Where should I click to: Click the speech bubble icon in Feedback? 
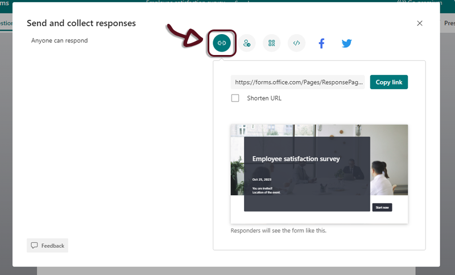pos(35,246)
